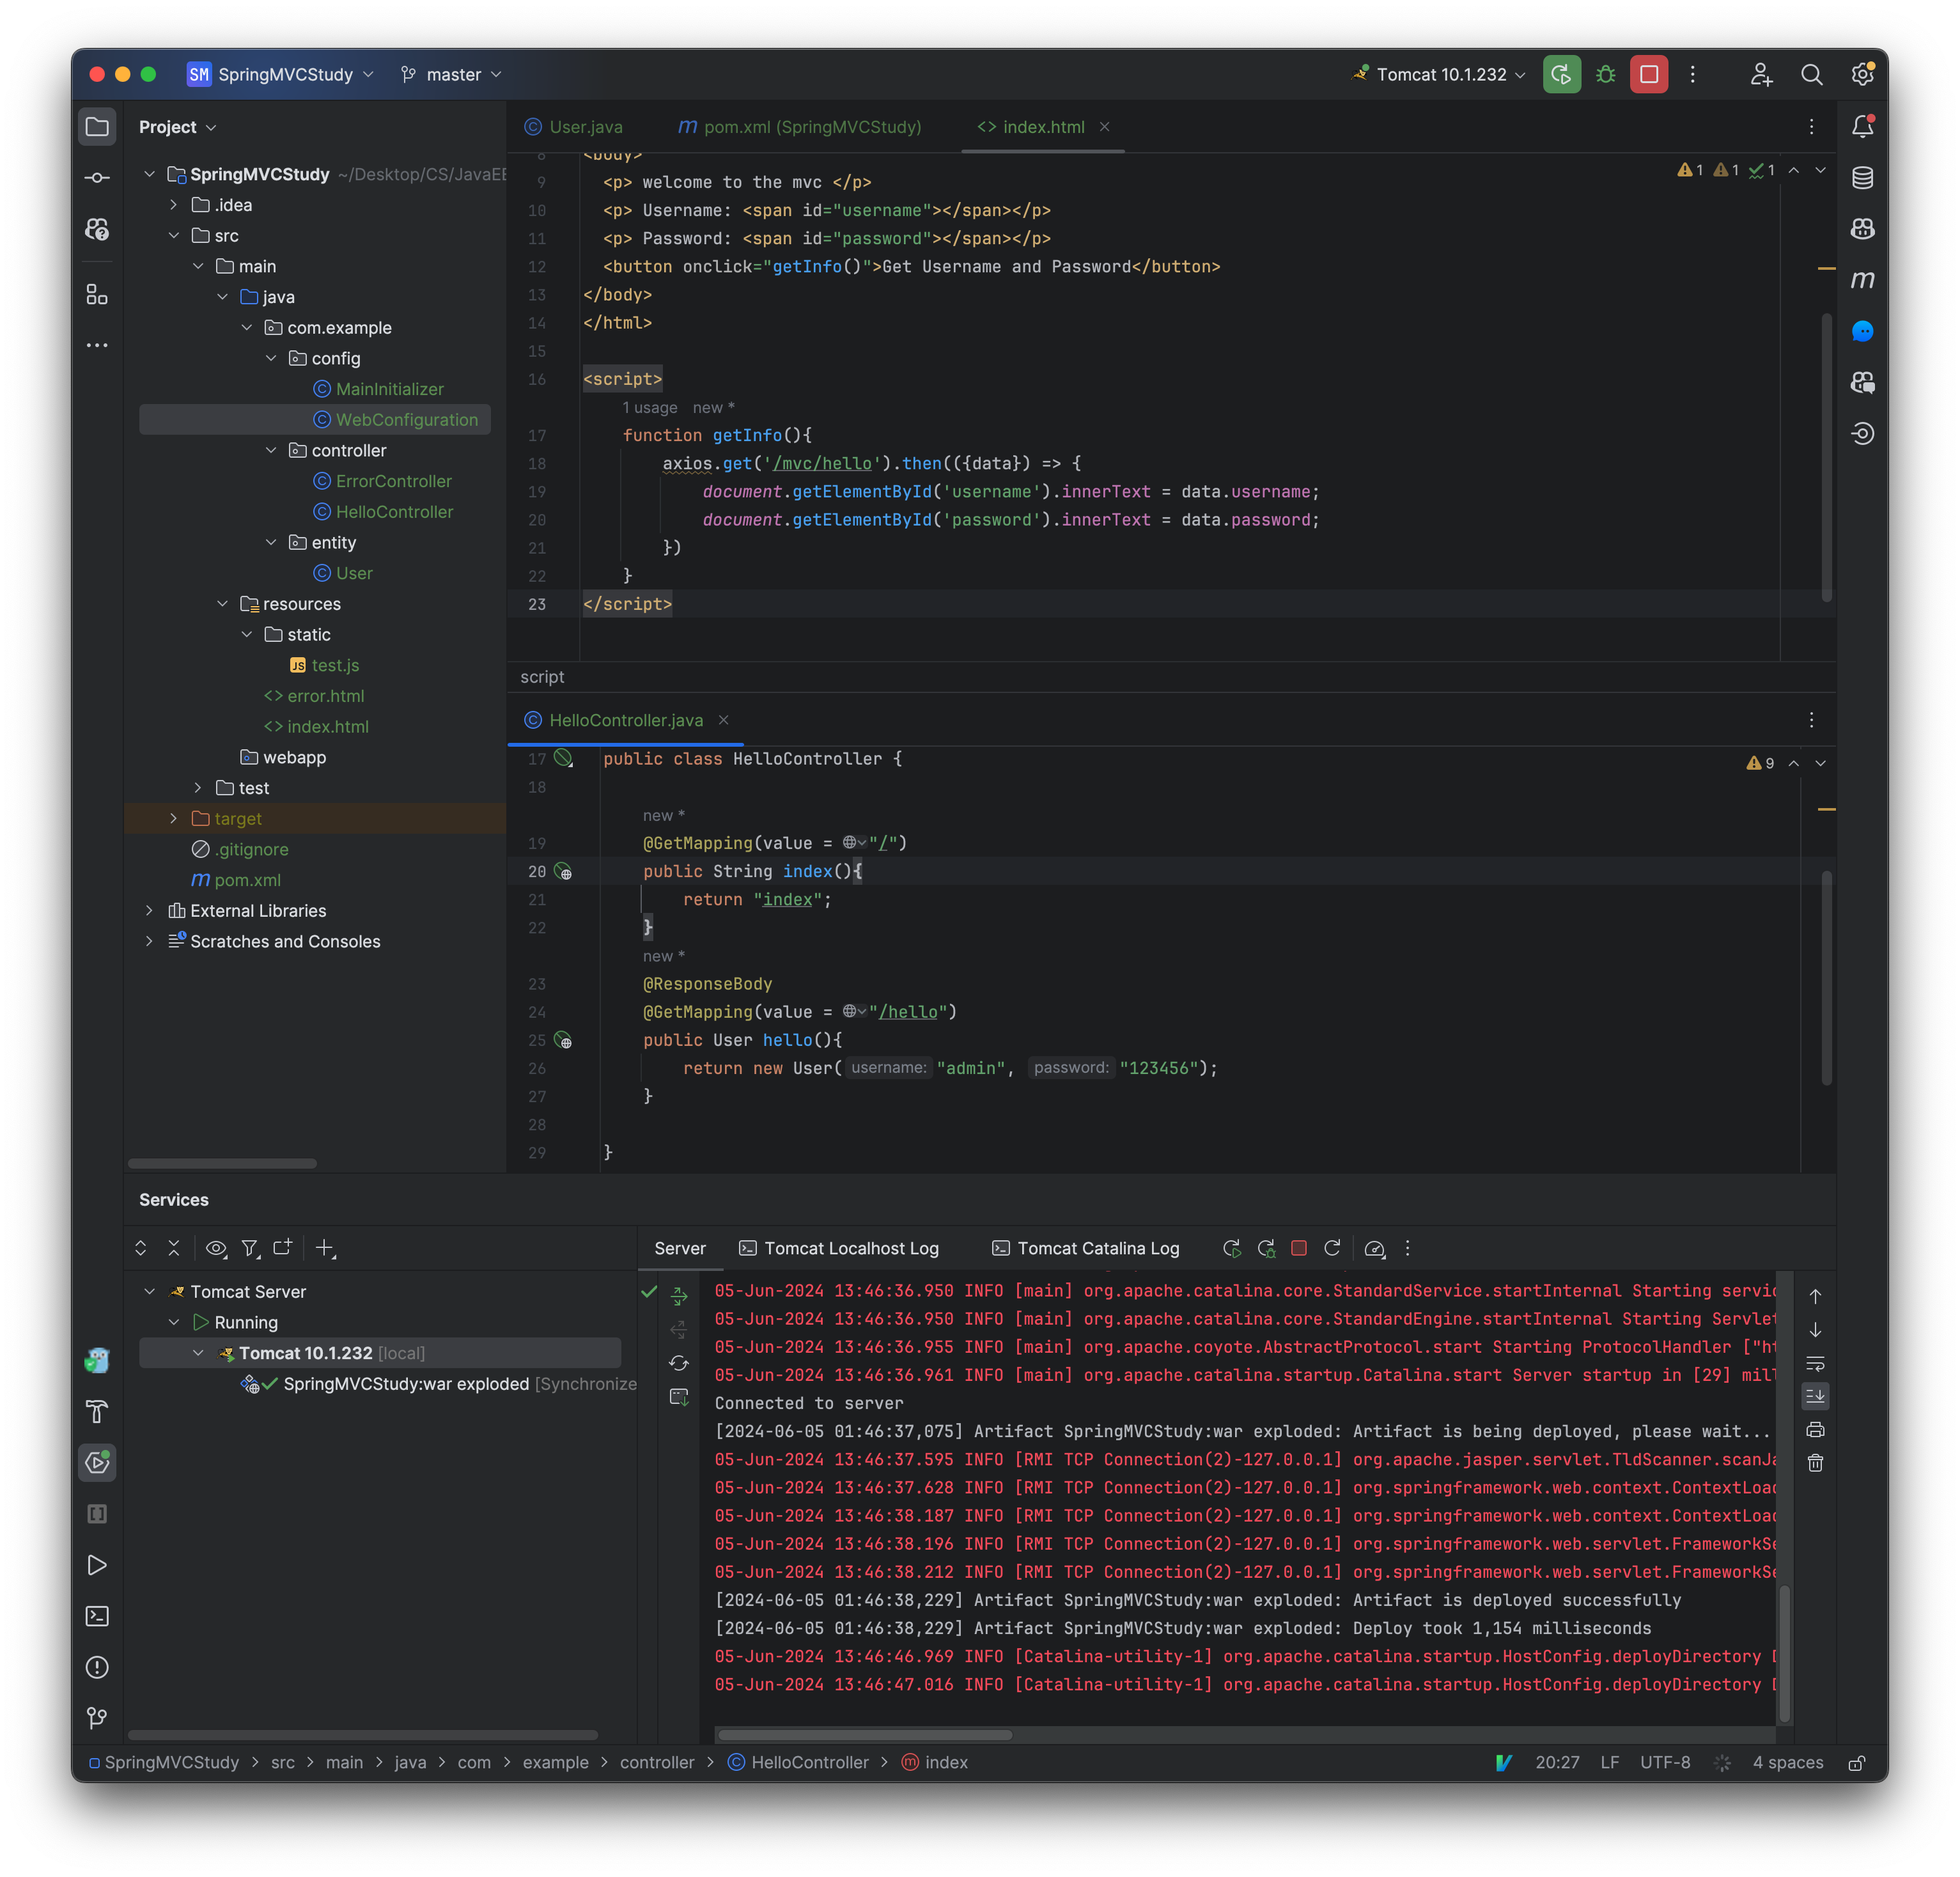Image resolution: width=1960 pixels, height=1877 pixels.
Task: Open Search Everywhere with the magnifier icon
Action: (x=1813, y=74)
